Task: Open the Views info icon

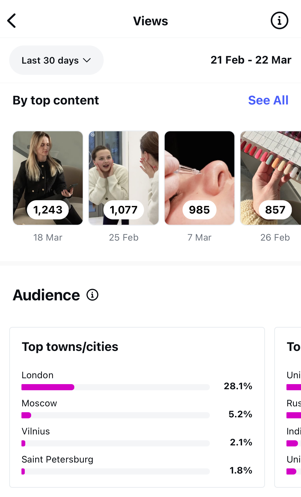Action: click(279, 21)
